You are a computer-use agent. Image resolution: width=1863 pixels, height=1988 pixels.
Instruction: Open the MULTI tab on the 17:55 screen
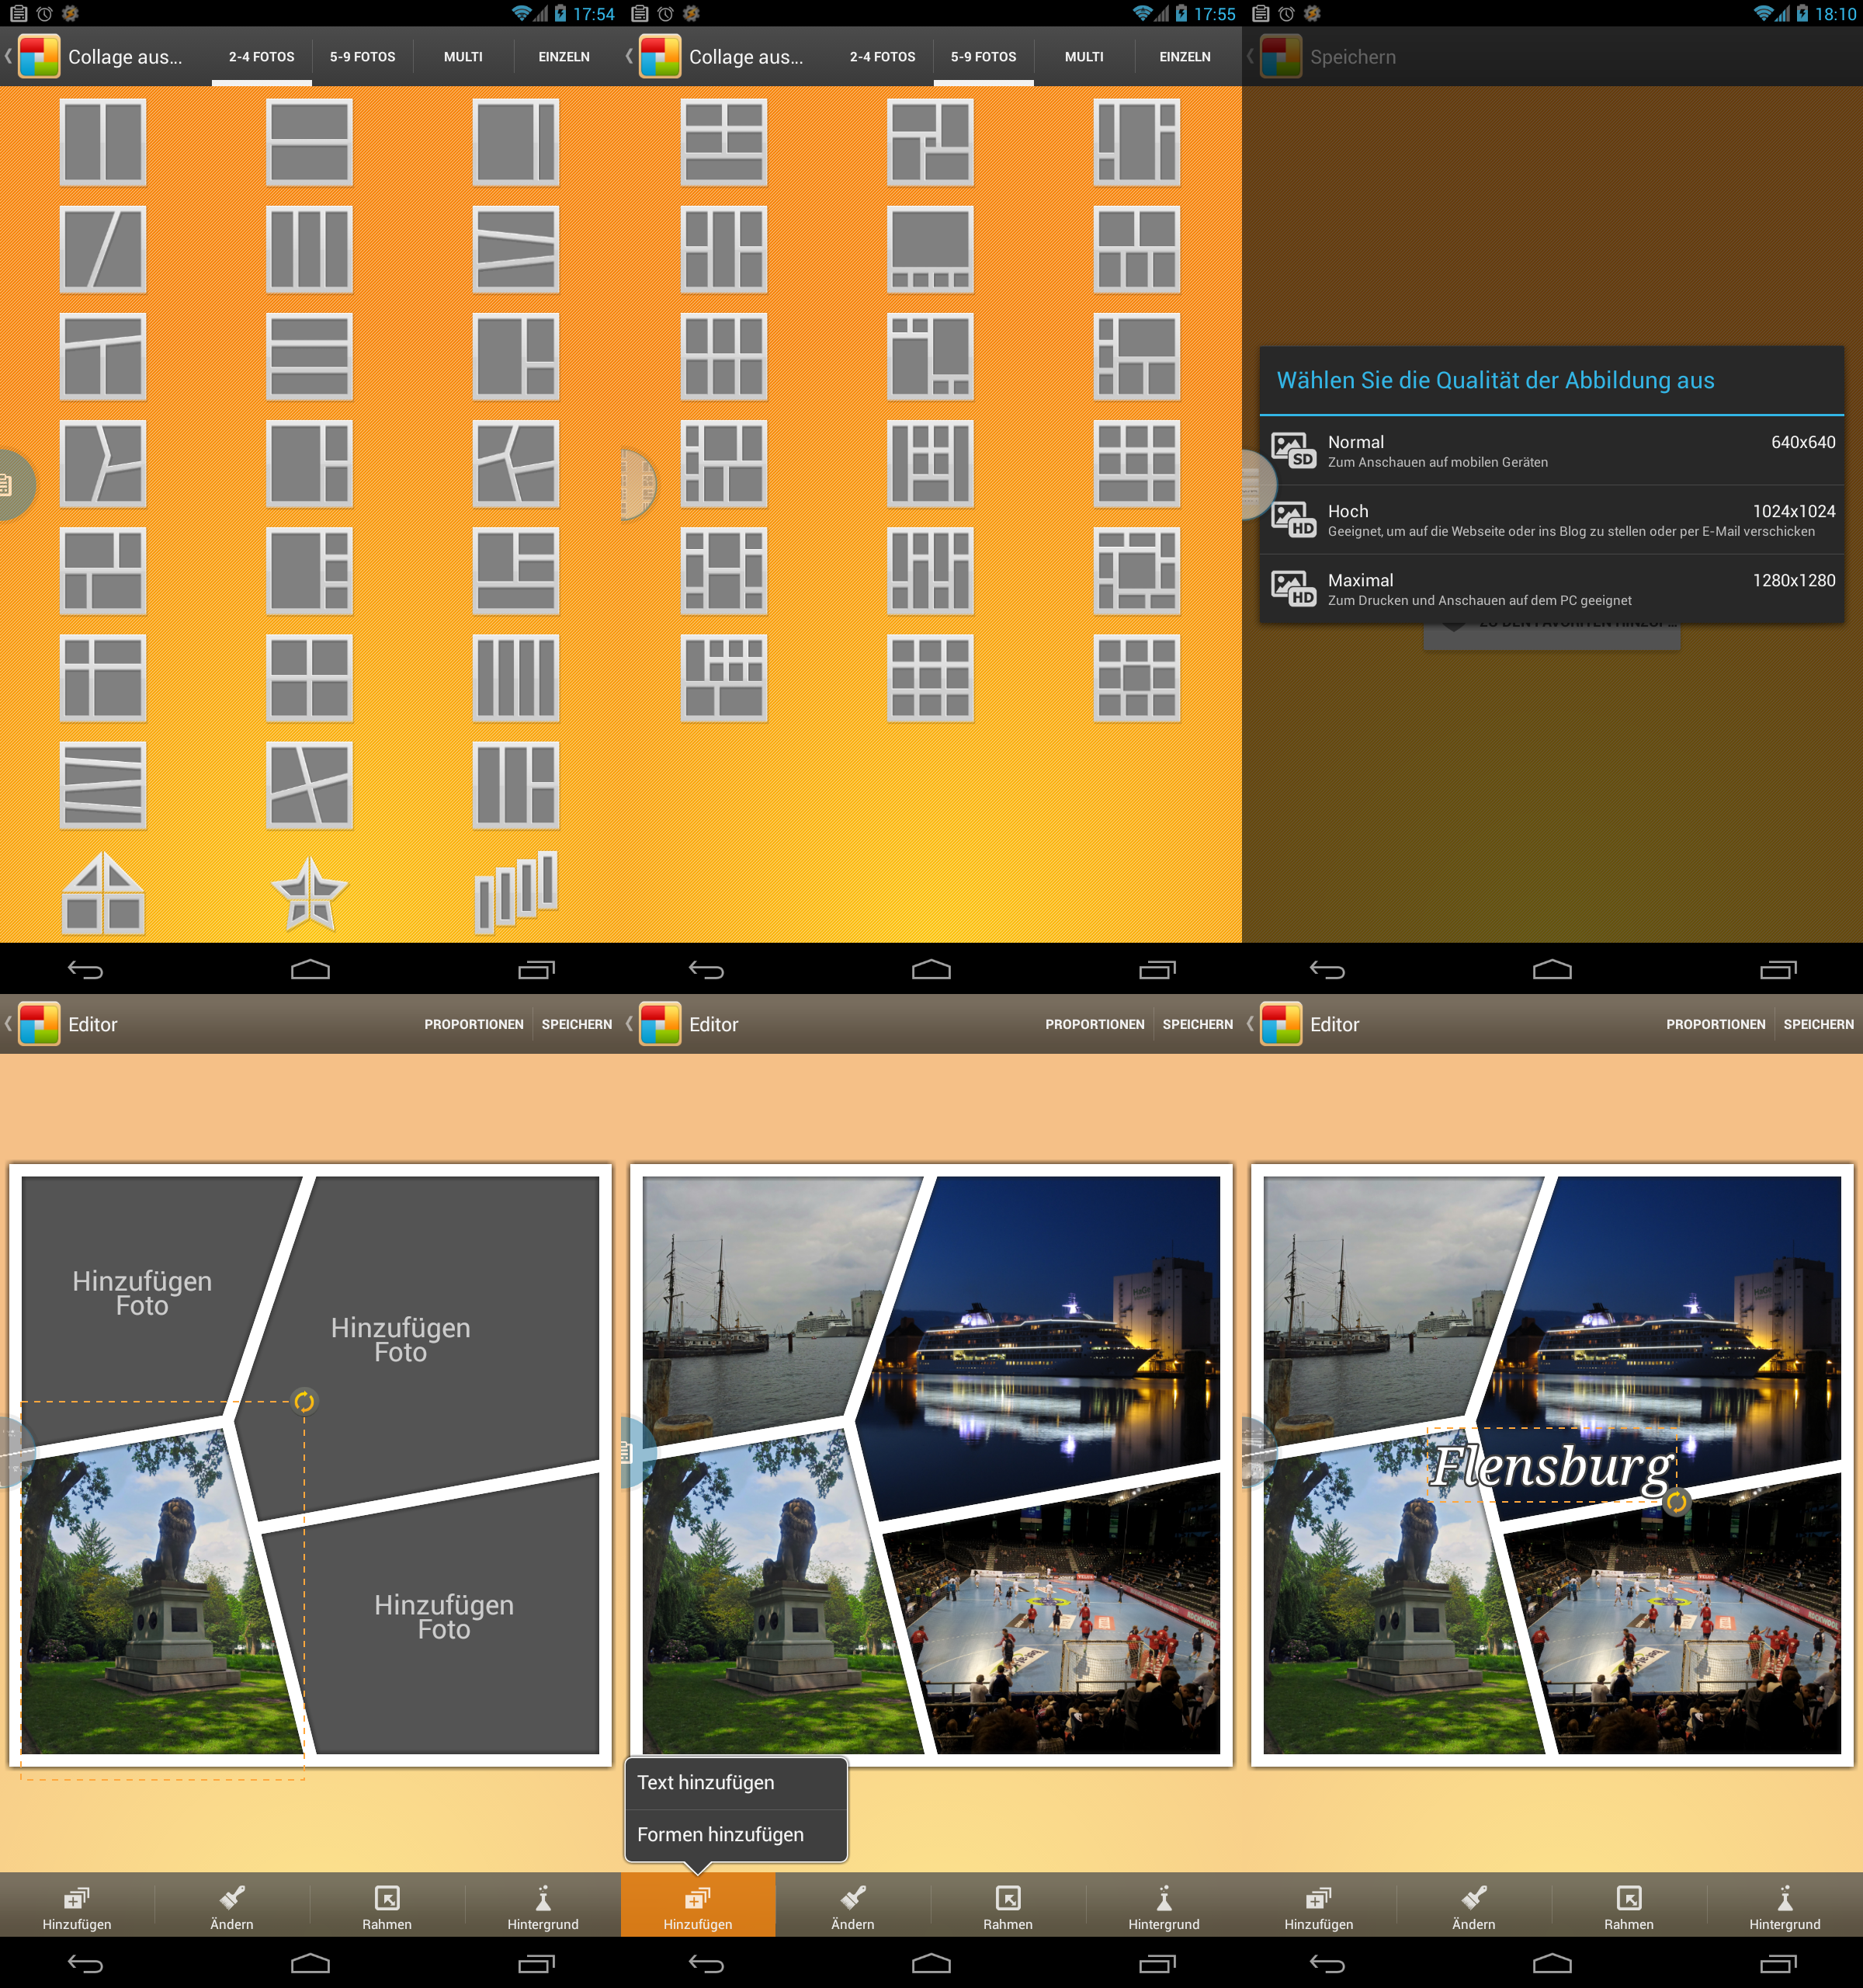point(1084,57)
